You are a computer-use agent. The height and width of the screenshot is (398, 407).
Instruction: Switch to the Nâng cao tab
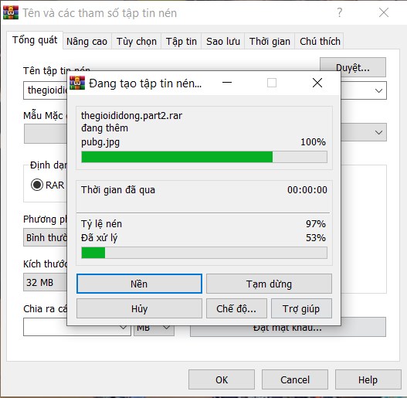[87, 41]
